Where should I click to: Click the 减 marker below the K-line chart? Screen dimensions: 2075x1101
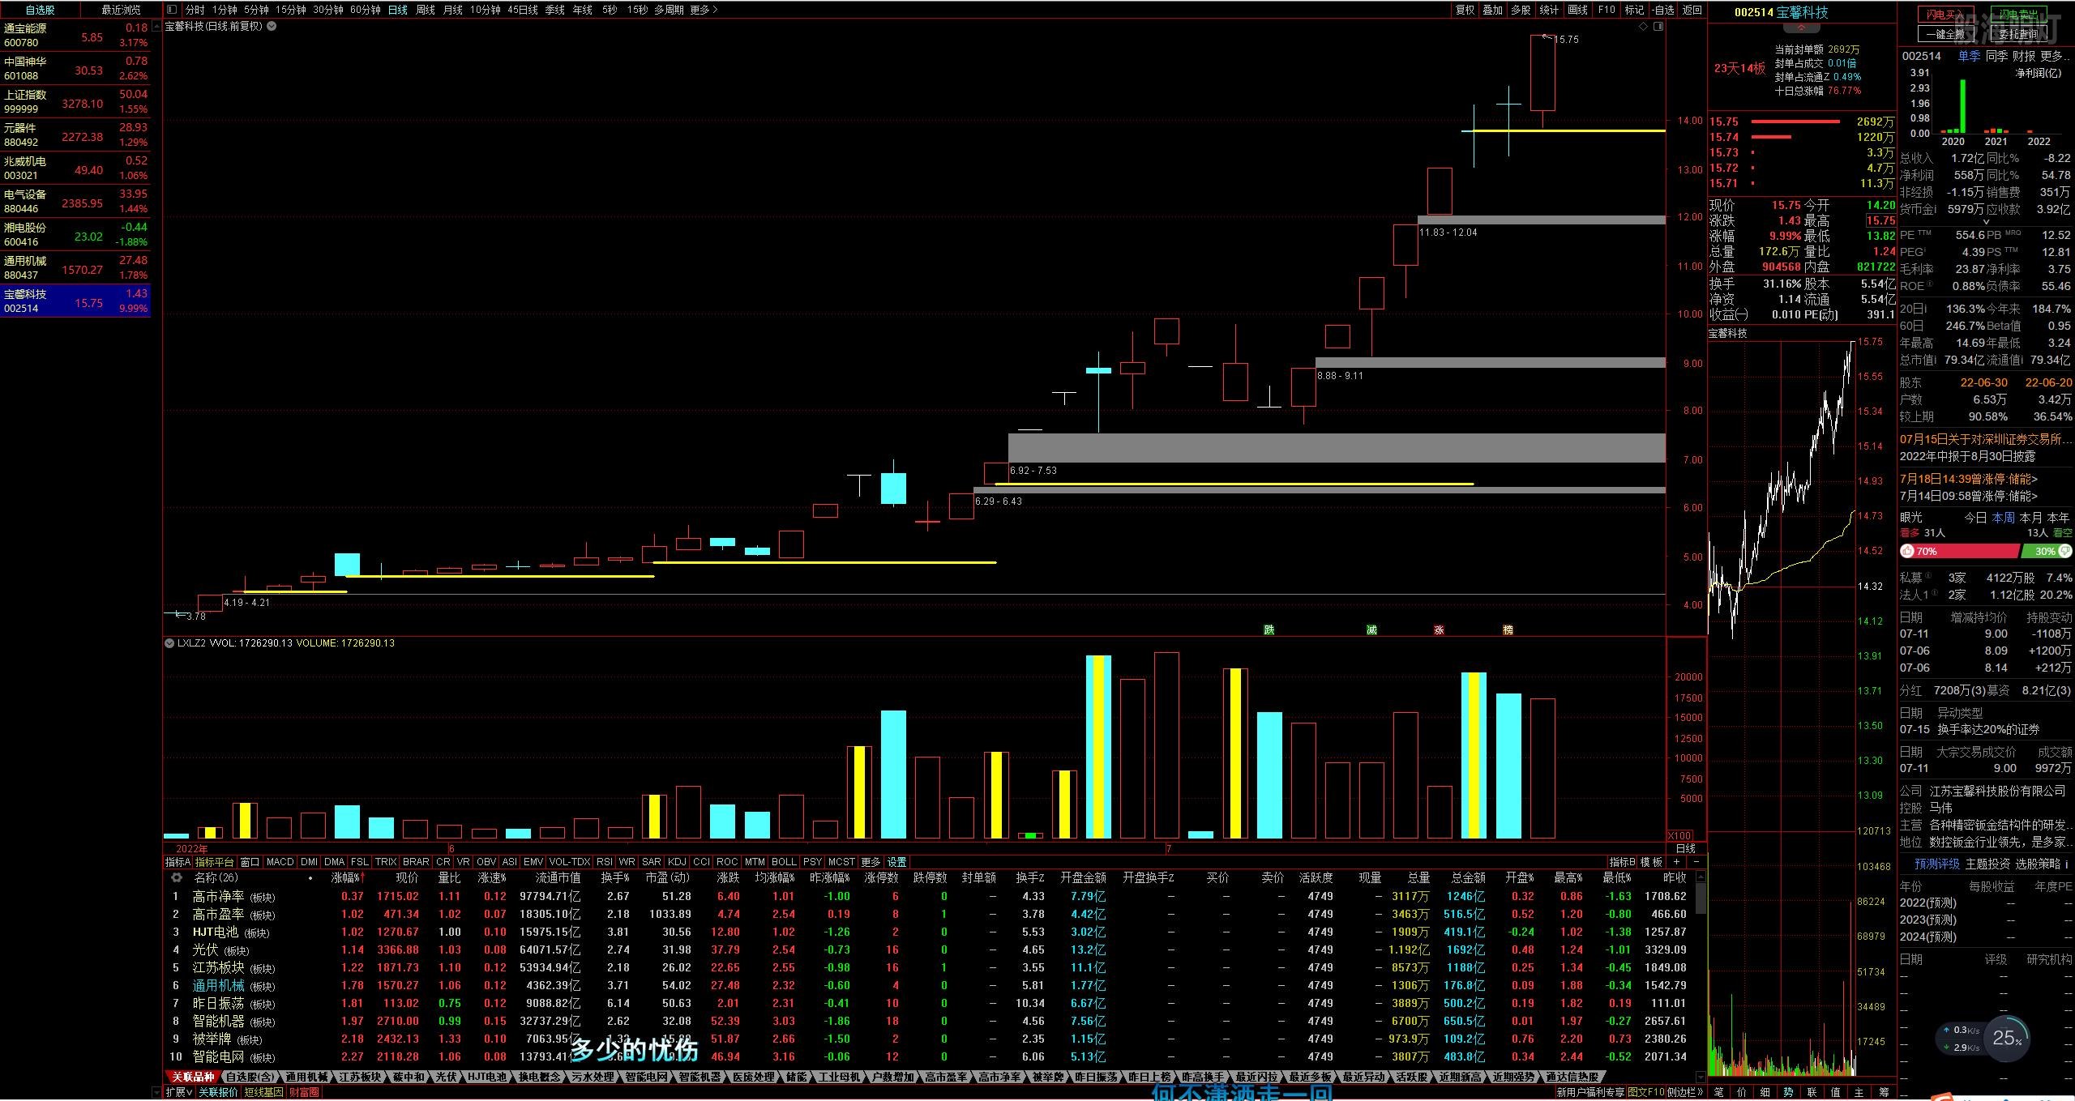[x=1371, y=629]
